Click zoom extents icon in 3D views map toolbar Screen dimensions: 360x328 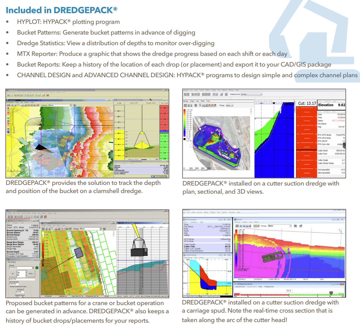(185, 105)
